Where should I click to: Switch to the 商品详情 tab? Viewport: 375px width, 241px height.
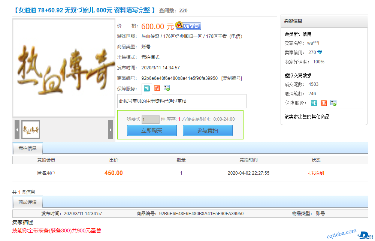[27, 202]
